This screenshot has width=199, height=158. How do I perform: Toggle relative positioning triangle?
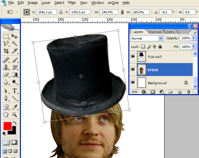coord(61,12)
